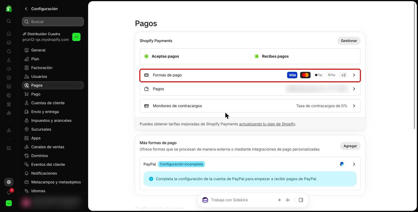Start voice input in Sidekick bar
Image resolution: width=418 pixels, height=212 pixels.
click(288, 200)
